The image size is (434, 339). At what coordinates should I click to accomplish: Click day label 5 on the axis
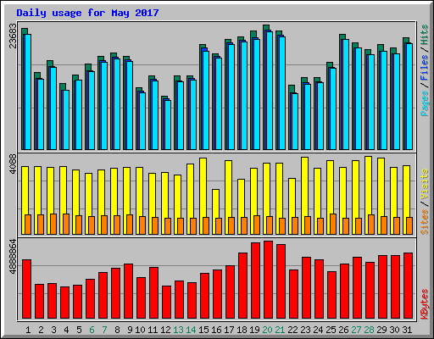pos(79,330)
